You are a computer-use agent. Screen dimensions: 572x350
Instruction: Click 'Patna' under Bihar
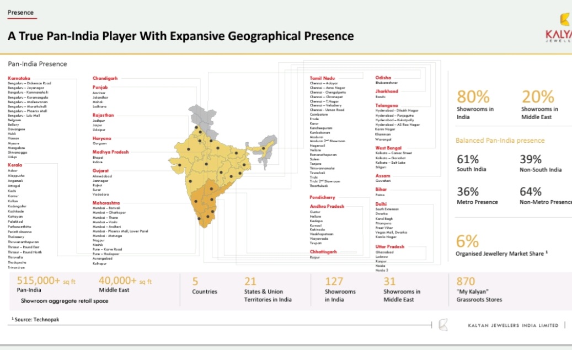click(379, 195)
